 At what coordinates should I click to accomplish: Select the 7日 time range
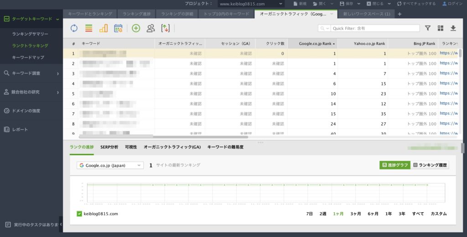click(310, 214)
